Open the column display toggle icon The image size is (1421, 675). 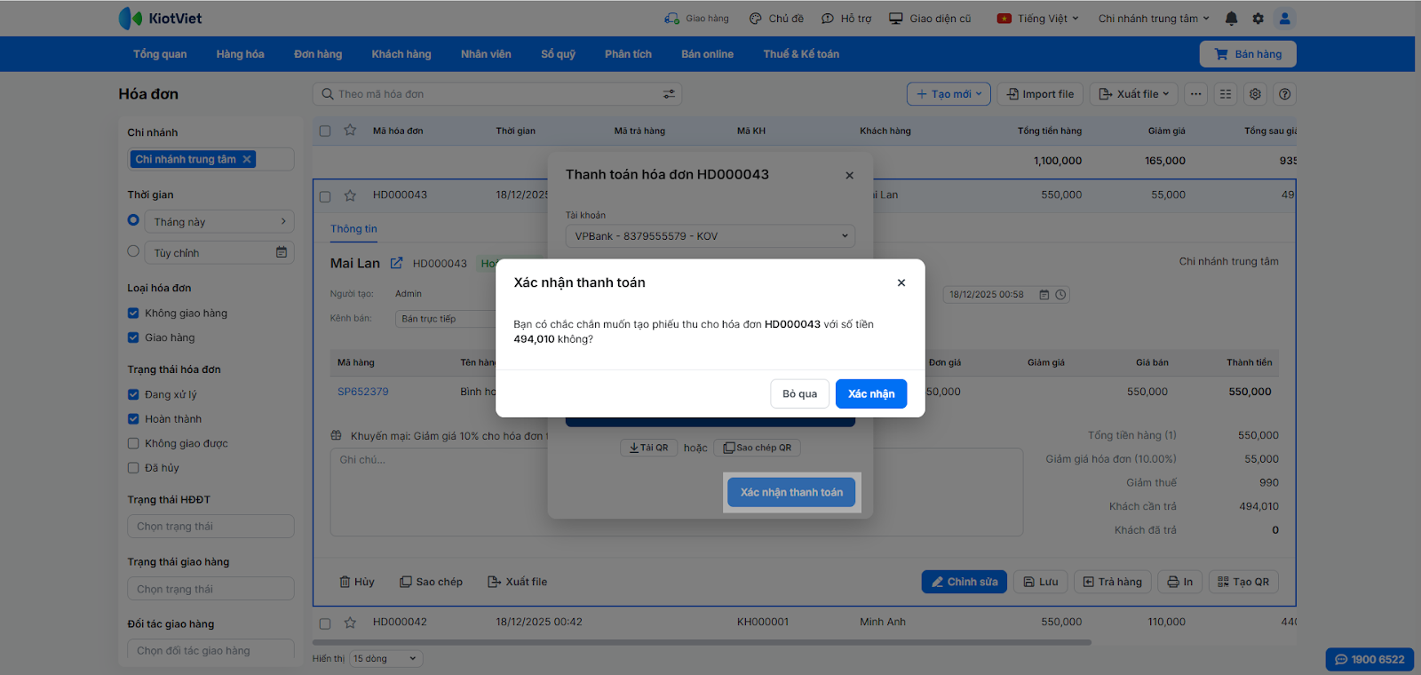(x=1226, y=94)
